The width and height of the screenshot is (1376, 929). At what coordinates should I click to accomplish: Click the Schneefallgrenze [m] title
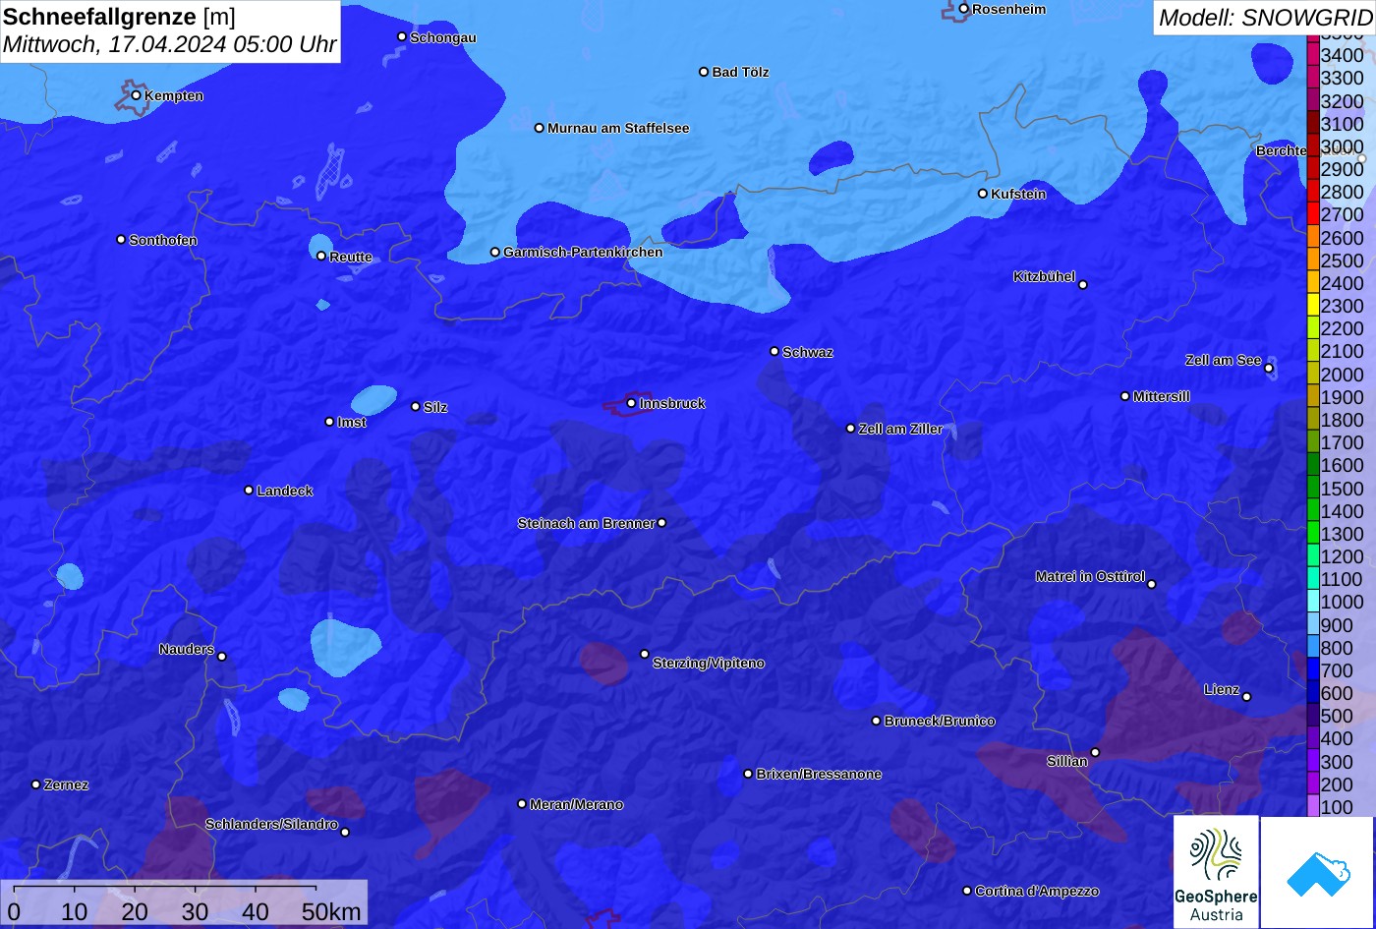coord(120,17)
